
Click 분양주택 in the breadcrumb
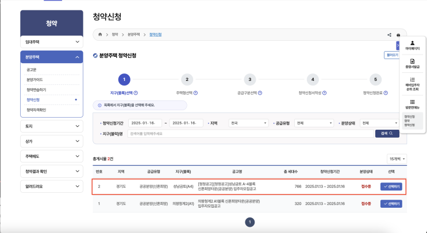(x=134, y=34)
